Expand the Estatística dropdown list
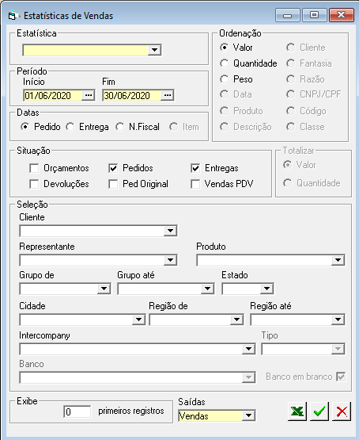The image size is (359, 440). [154, 50]
